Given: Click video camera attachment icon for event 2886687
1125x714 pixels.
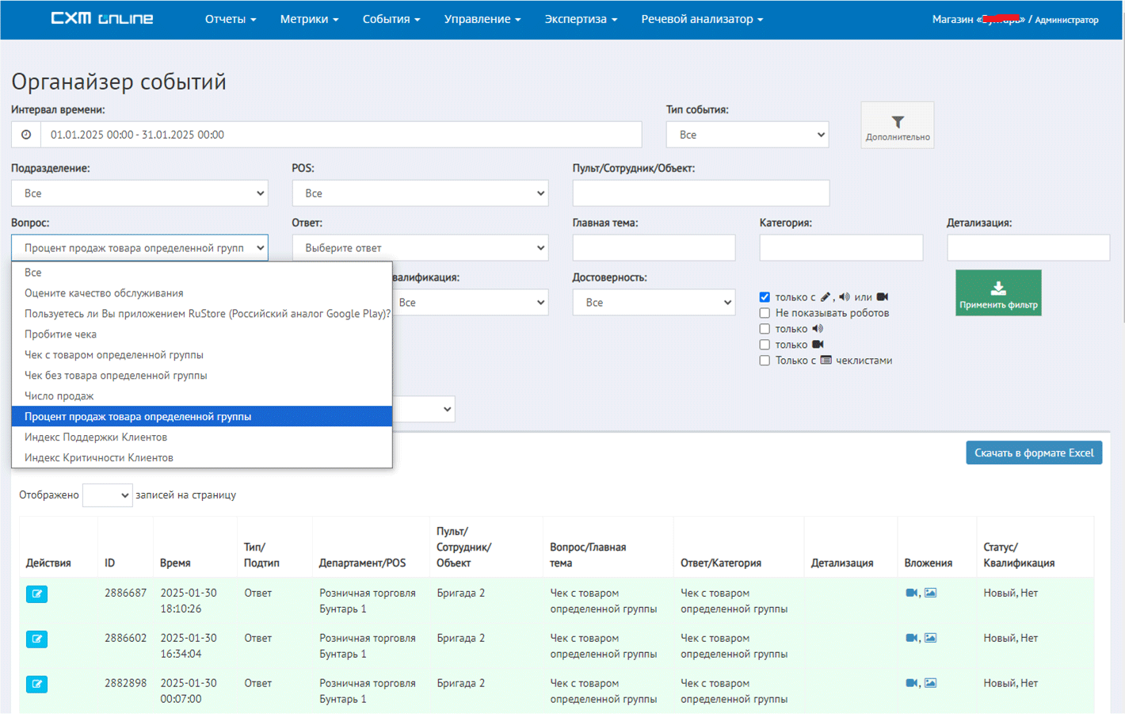Looking at the screenshot, I should click(911, 593).
